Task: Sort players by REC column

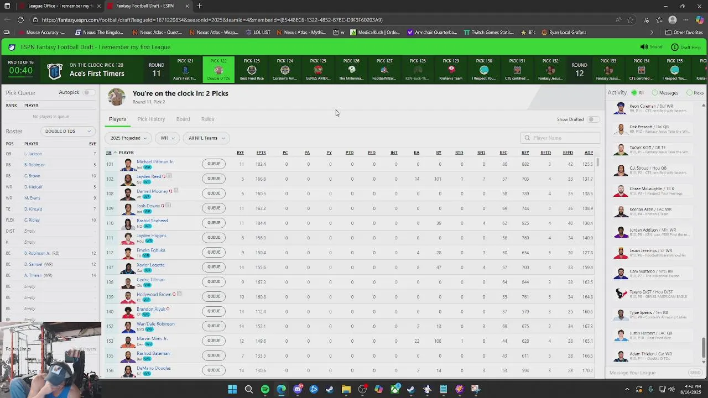Action: click(x=503, y=153)
